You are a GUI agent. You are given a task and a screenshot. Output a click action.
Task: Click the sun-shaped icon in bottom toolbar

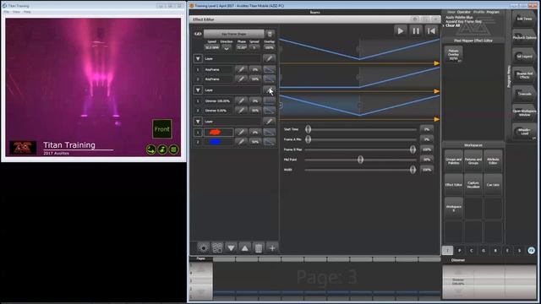203,247
